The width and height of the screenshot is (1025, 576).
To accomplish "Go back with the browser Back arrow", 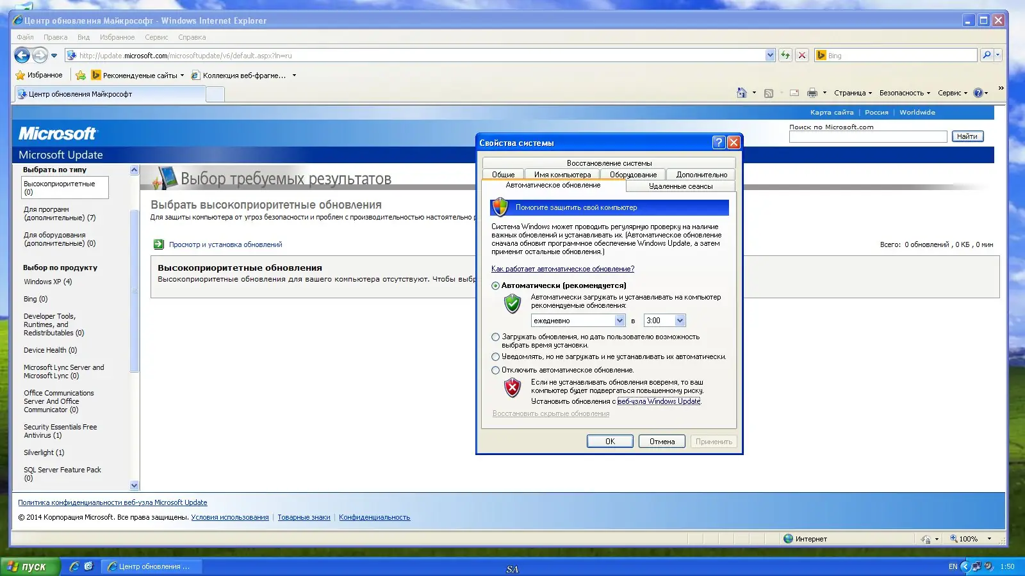I will point(22,56).
